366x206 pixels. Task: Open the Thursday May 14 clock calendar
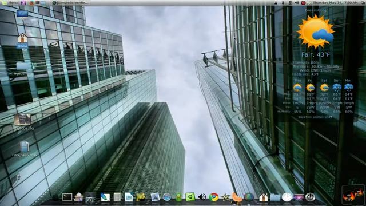(x=335, y=3)
